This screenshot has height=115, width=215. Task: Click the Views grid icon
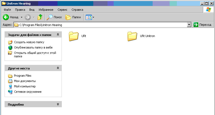click(x=89, y=17)
